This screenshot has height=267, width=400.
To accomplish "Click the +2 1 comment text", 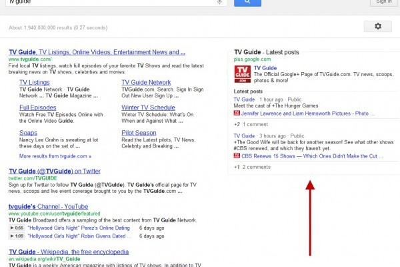I will click(251, 124).
